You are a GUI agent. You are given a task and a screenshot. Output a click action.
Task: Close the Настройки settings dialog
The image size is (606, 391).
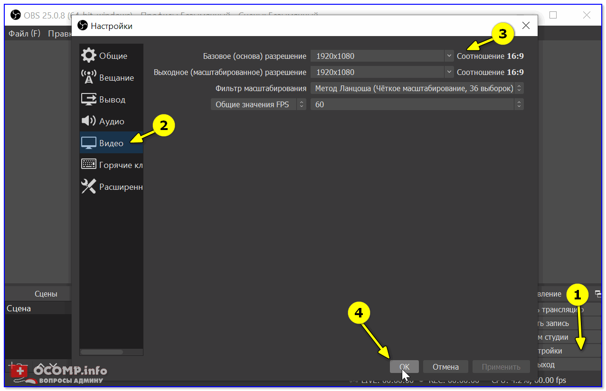pyautogui.click(x=526, y=26)
